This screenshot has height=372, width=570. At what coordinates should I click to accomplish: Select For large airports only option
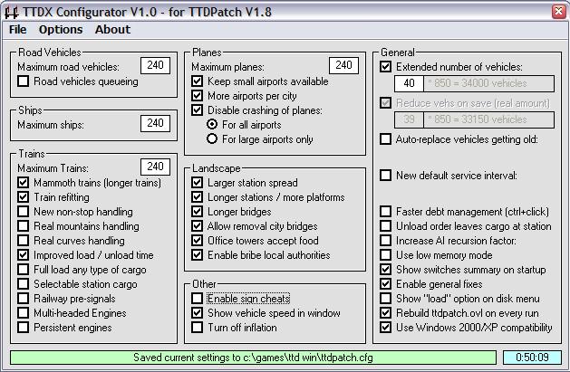point(212,139)
